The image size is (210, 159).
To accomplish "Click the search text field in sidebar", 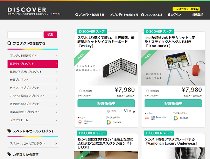I will coord(25,35).
